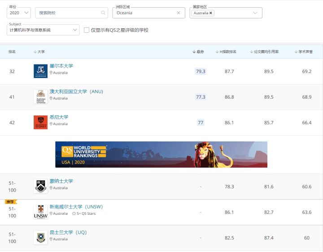The height and width of the screenshot is (252, 323).
Task: Click UNSW academic reputation 63.6
Action: click(307, 212)
